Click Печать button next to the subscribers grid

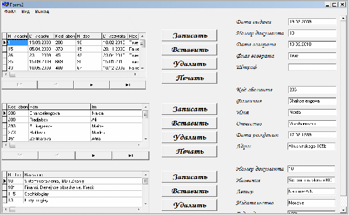click(x=190, y=151)
